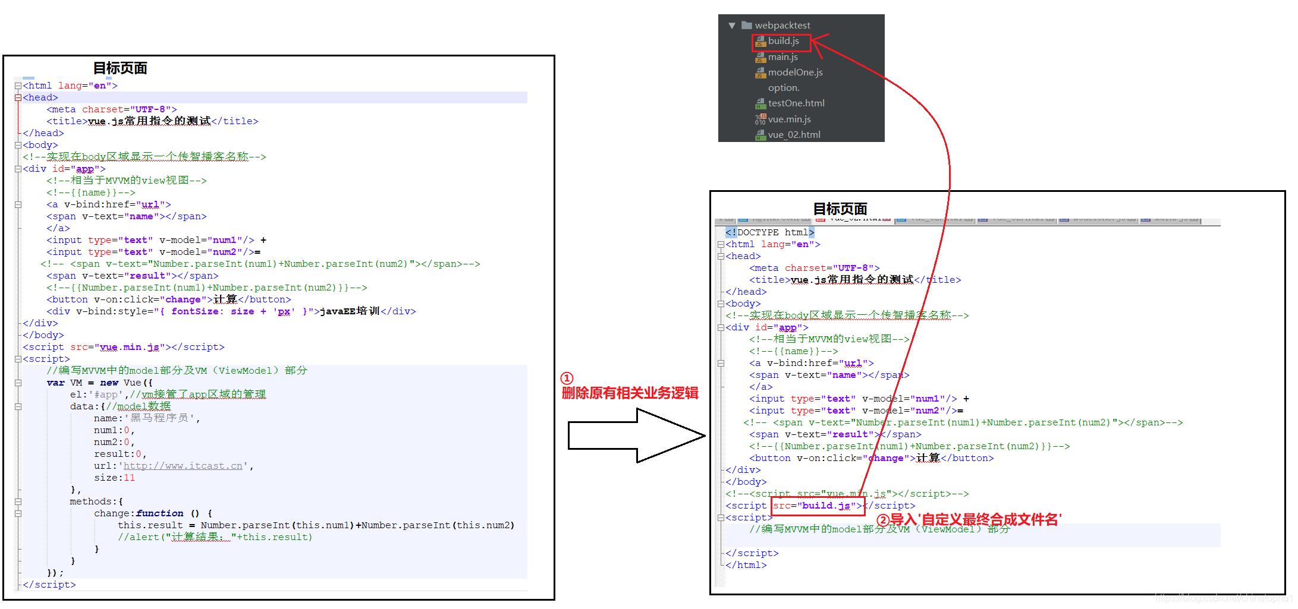The height and width of the screenshot is (609, 1298).
Task: Select the webpacktest folder name
Action: click(782, 26)
